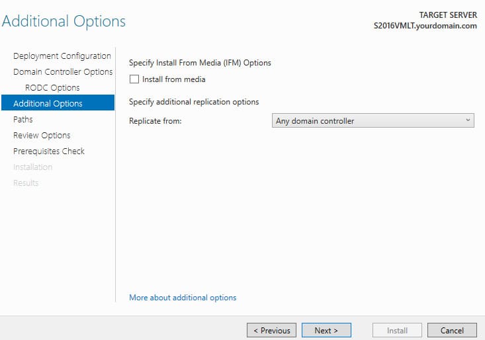Click the target server name S2016VMLT.yourdomain.com
This screenshot has width=485, height=340.
point(425,26)
